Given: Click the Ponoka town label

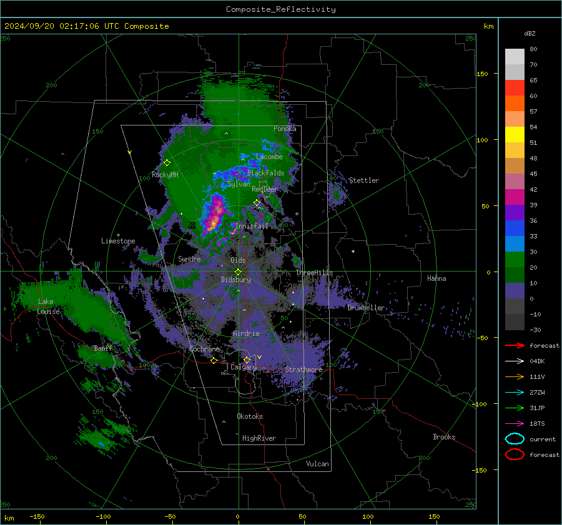Looking at the screenshot, I should [285, 129].
